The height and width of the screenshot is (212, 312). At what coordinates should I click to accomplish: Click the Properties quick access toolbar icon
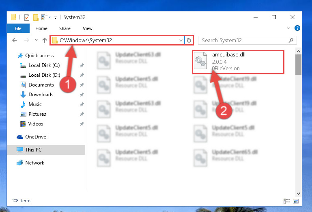tap(27, 17)
